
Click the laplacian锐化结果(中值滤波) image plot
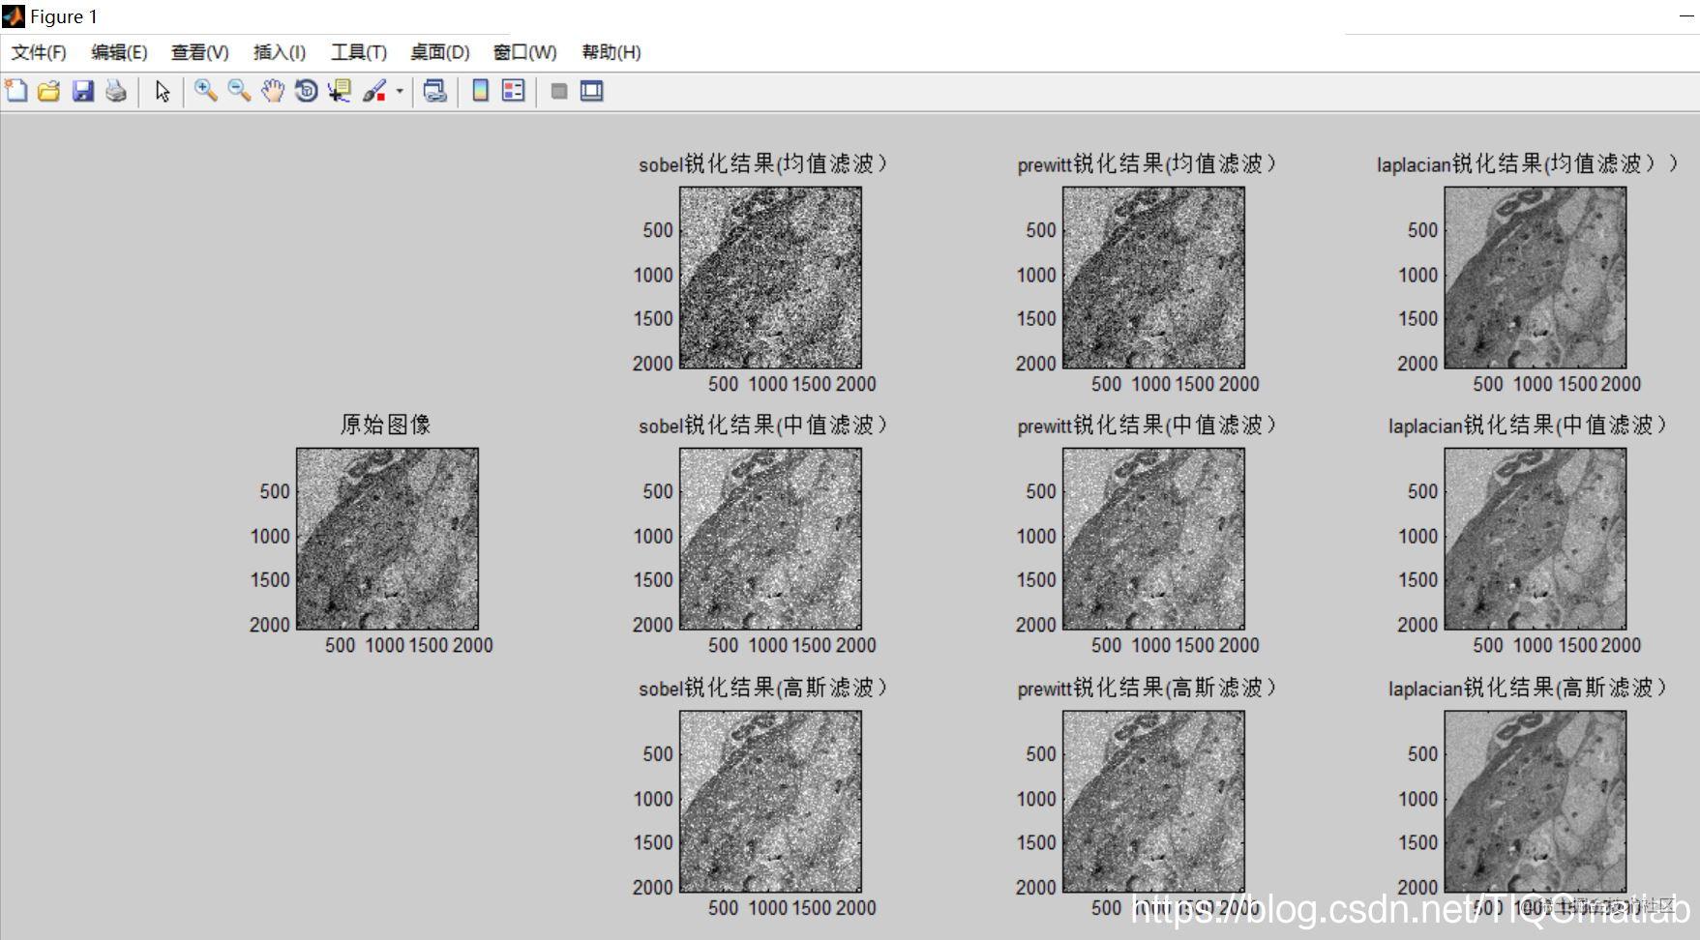(x=1536, y=539)
